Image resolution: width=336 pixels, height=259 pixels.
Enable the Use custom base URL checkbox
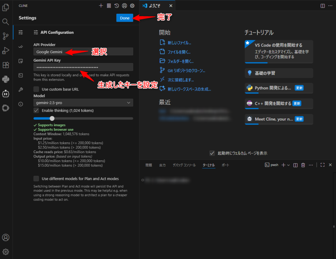click(36, 89)
